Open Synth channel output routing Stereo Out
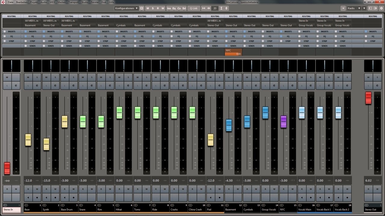The height and width of the screenshot is (216, 385). [x=51, y=25]
